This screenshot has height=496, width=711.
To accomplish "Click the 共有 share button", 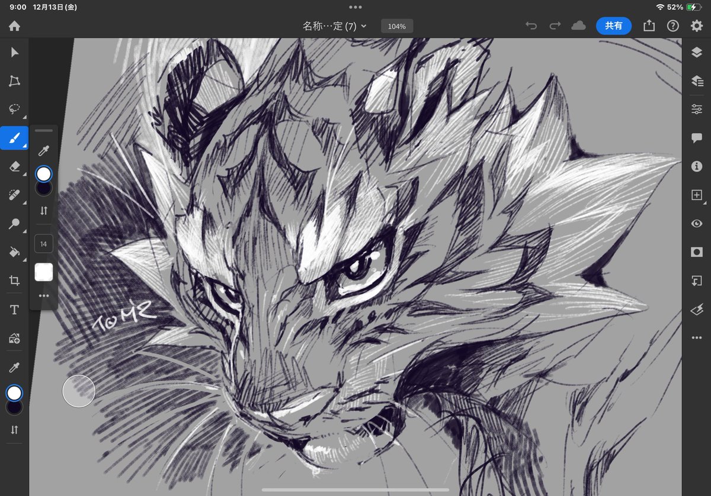I will pyautogui.click(x=614, y=26).
